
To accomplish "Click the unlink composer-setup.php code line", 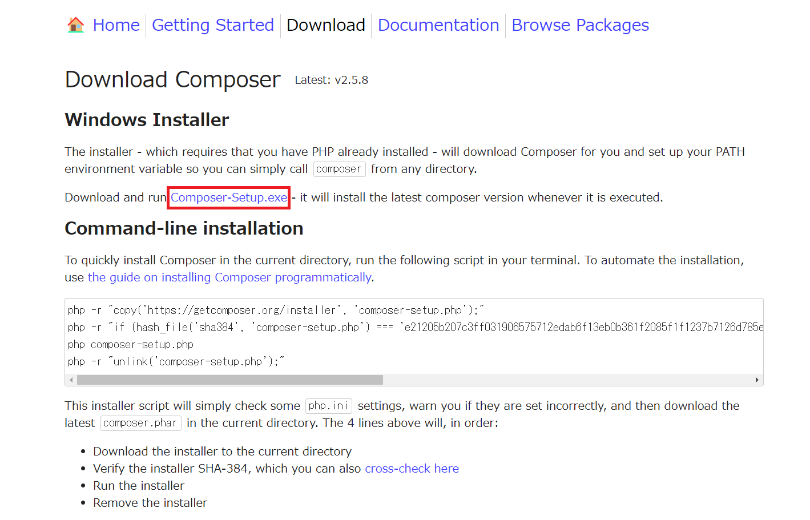I will click(x=176, y=361).
